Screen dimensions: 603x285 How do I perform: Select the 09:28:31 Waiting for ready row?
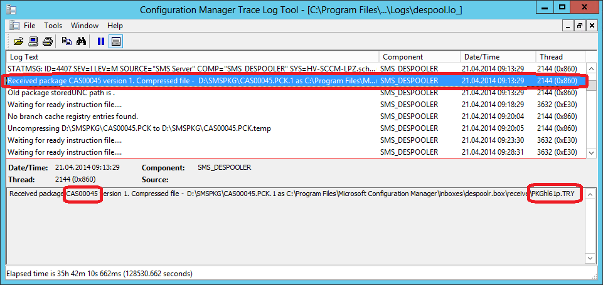tap(296, 152)
